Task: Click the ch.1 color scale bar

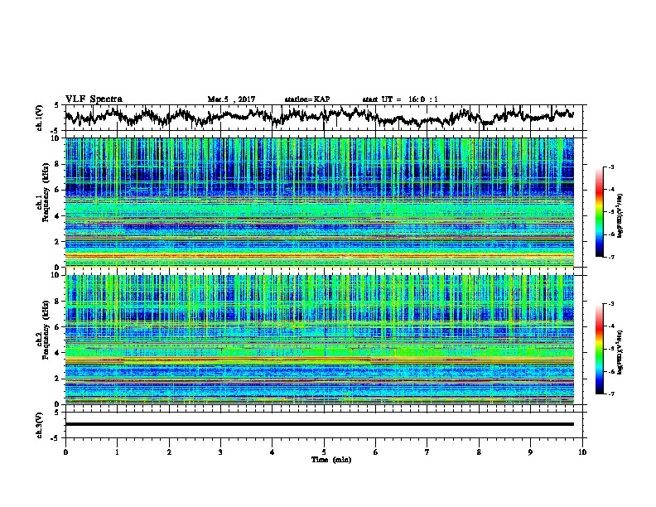Action: pos(600,212)
